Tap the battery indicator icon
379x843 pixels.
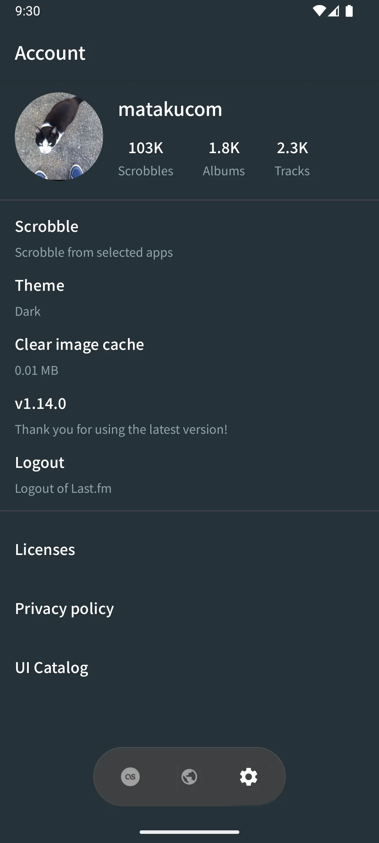(x=350, y=11)
